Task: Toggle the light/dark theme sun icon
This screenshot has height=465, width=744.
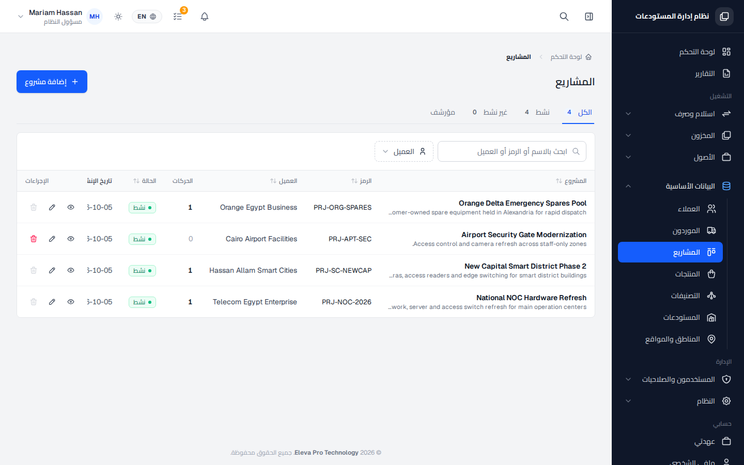Action: [118, 17]
